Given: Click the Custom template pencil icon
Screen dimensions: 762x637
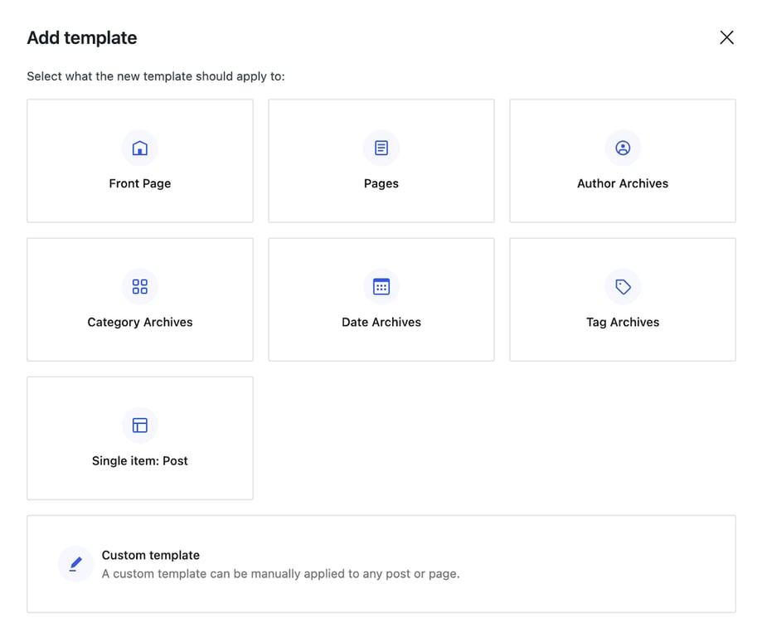Looking at the screenshot, I should point(75,564).
